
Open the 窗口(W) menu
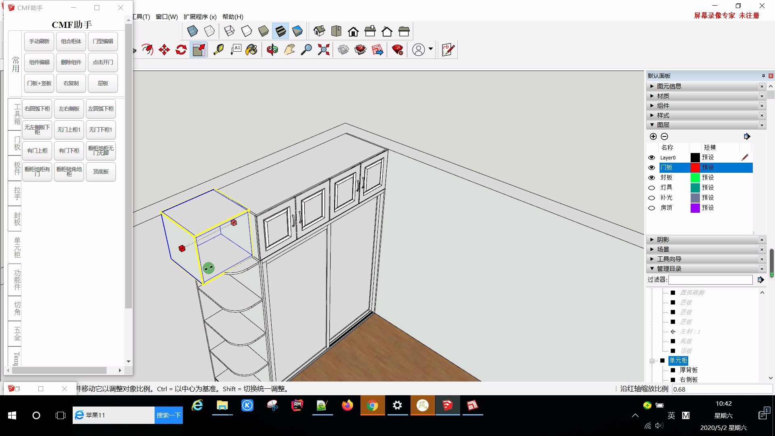pos(166,17)
